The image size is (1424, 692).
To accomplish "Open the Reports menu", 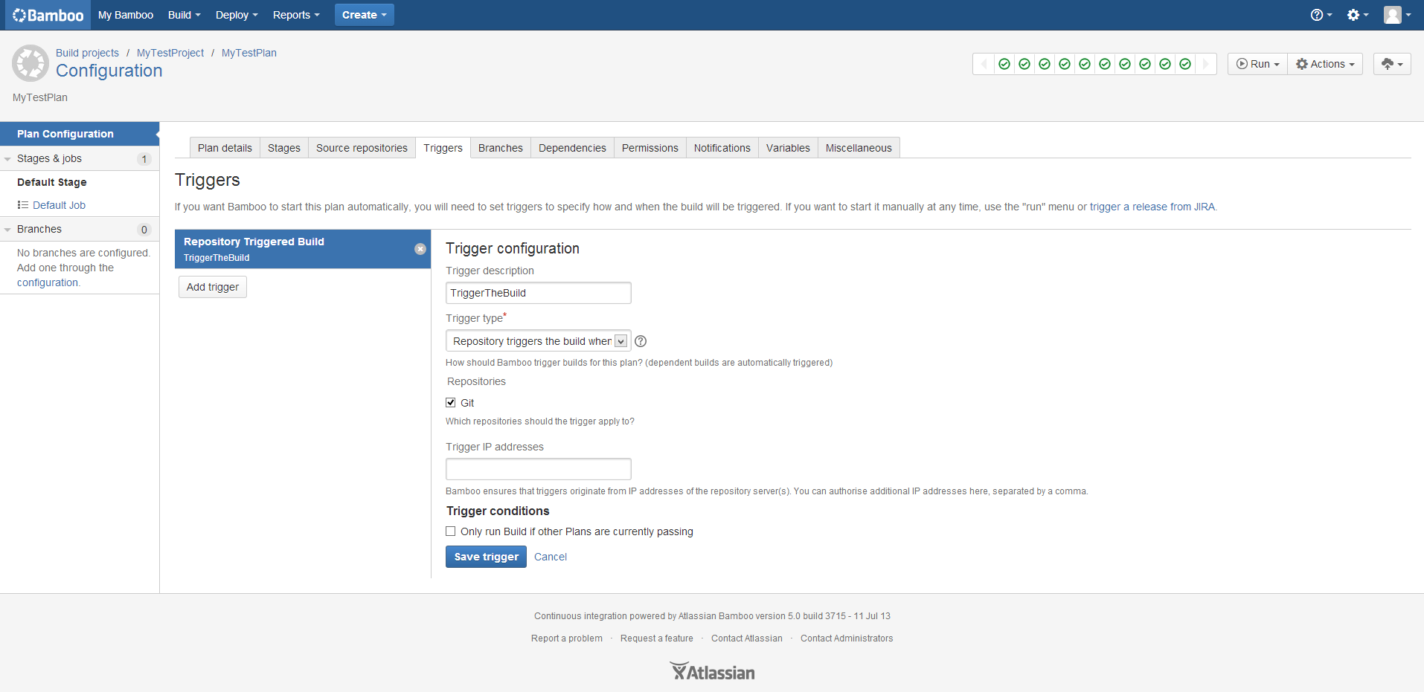I will (296, 15).
